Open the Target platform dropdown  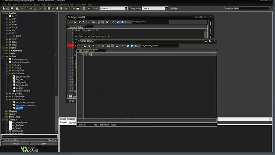click(126, 9)
